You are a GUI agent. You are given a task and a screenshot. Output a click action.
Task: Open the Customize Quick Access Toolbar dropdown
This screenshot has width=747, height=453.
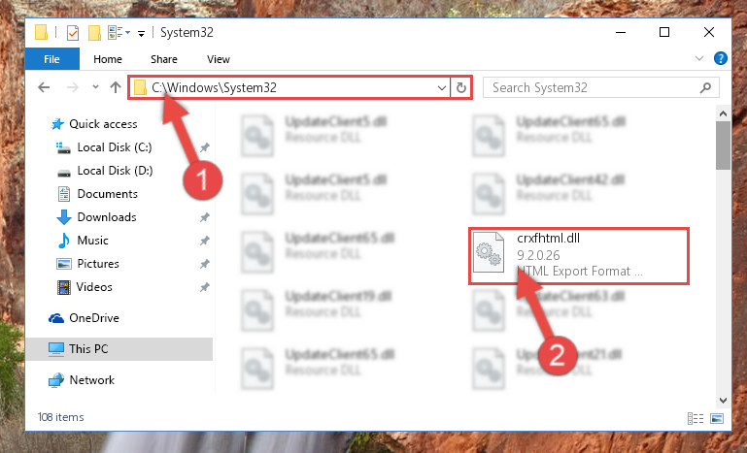tap(141, 33)
